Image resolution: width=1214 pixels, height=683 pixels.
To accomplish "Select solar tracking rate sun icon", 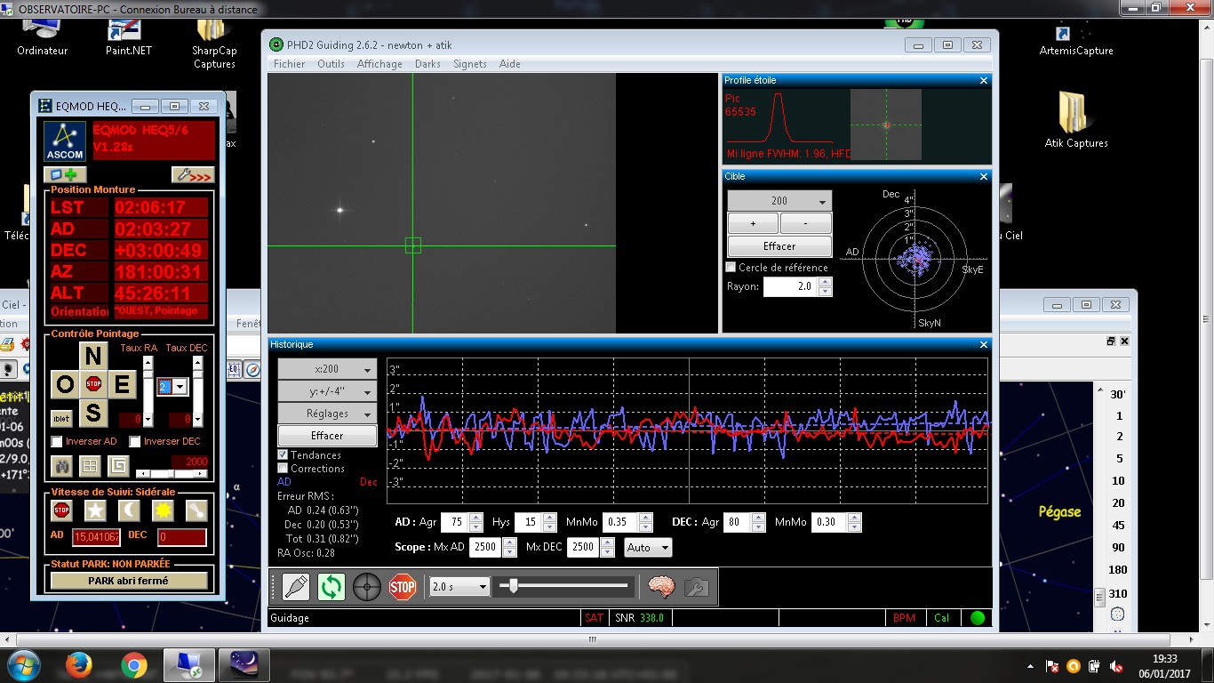I will coord(163,510).
